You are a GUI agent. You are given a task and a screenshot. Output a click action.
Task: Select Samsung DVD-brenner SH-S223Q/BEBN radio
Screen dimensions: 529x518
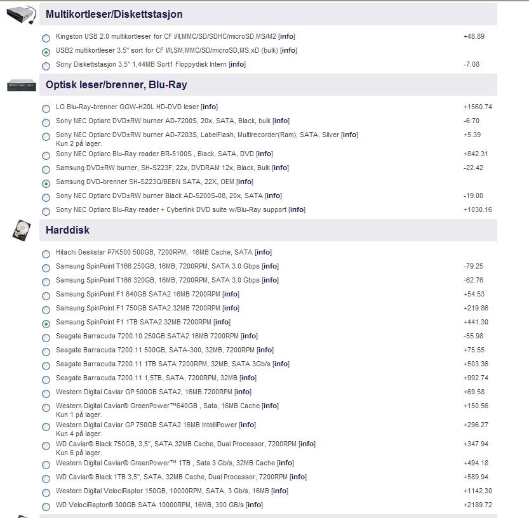click(46, 183)
